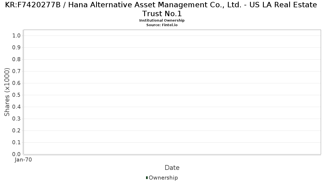Select the 0.3 y-axis tick label
This screenshot has height=182, width=324.
pyautogui.click(x=16, y=119)
